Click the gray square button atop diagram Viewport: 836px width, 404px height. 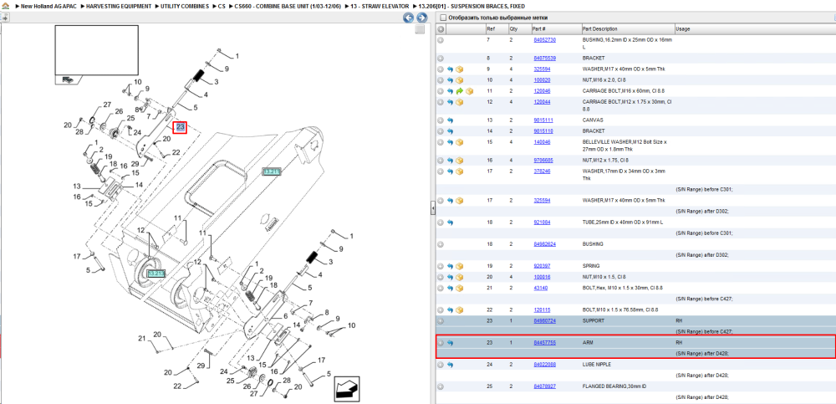coord(420,30)
